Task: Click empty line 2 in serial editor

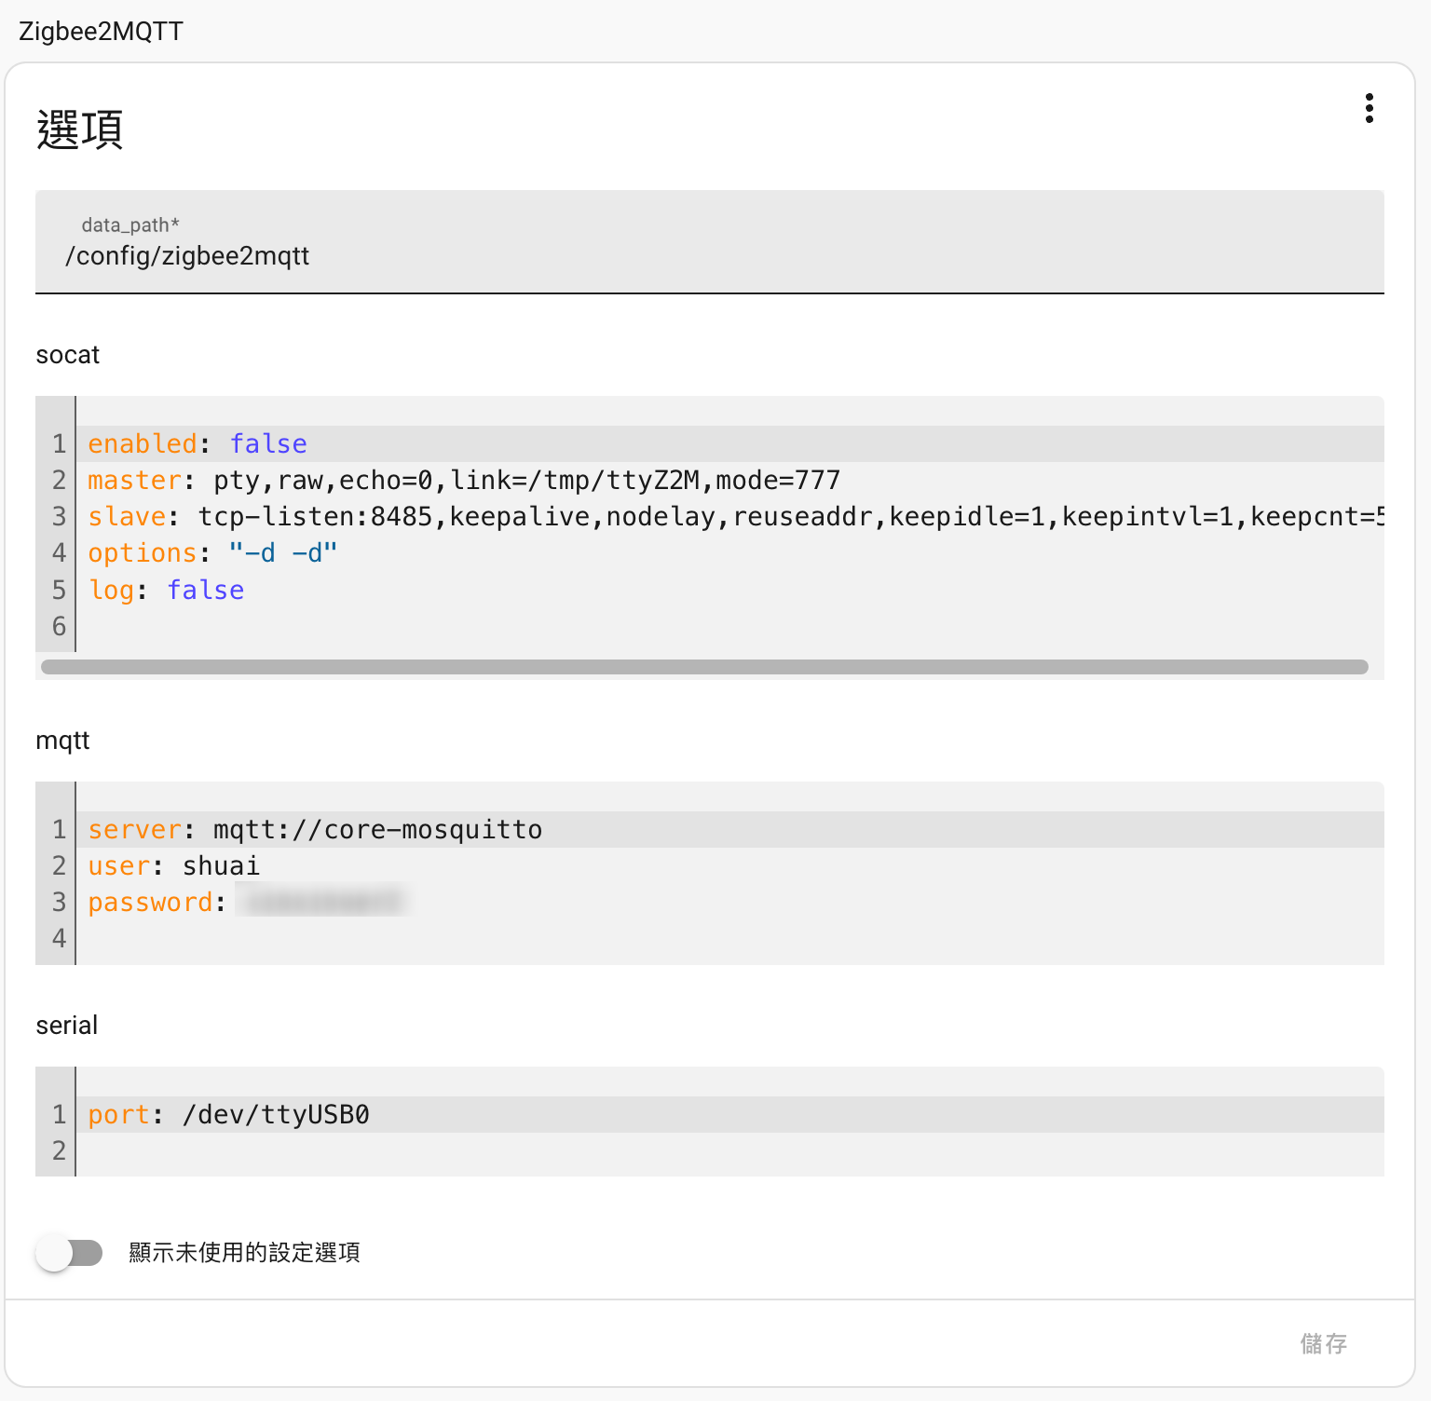Action: pos(729,1150)
